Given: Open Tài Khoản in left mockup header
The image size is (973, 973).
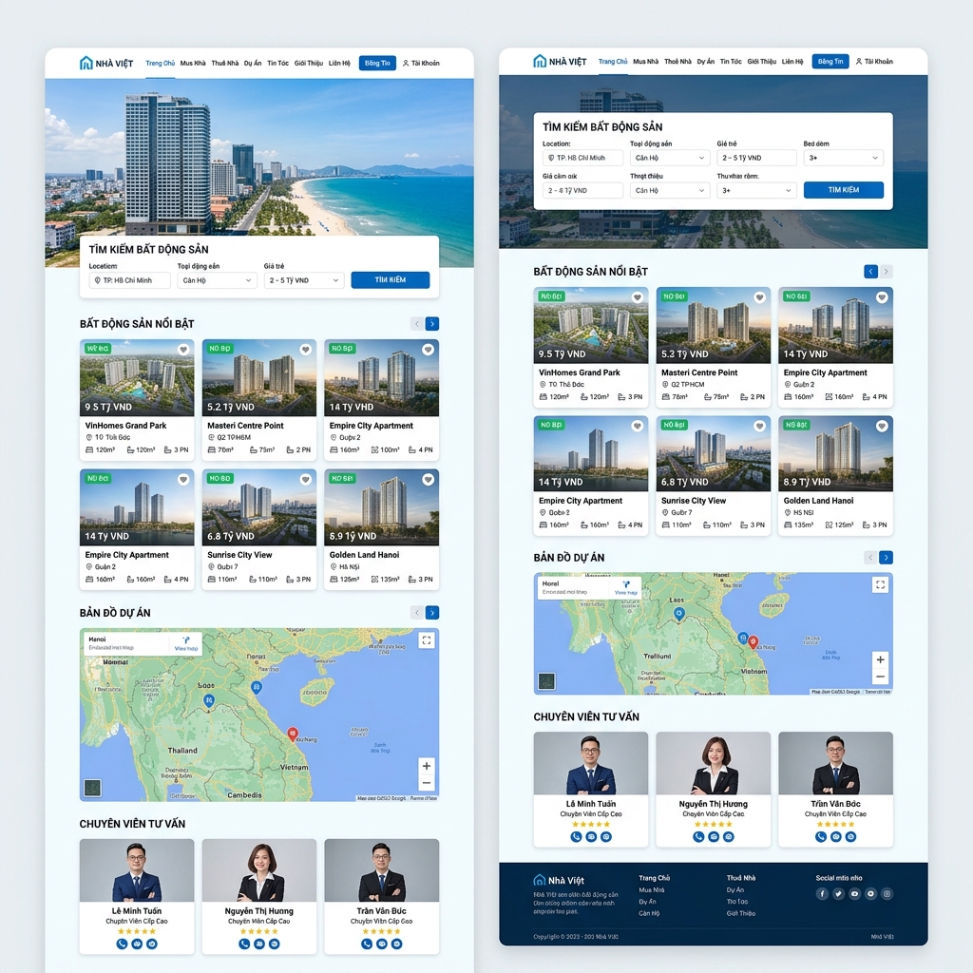Looking at the screenshot, I should pos(421,63).
